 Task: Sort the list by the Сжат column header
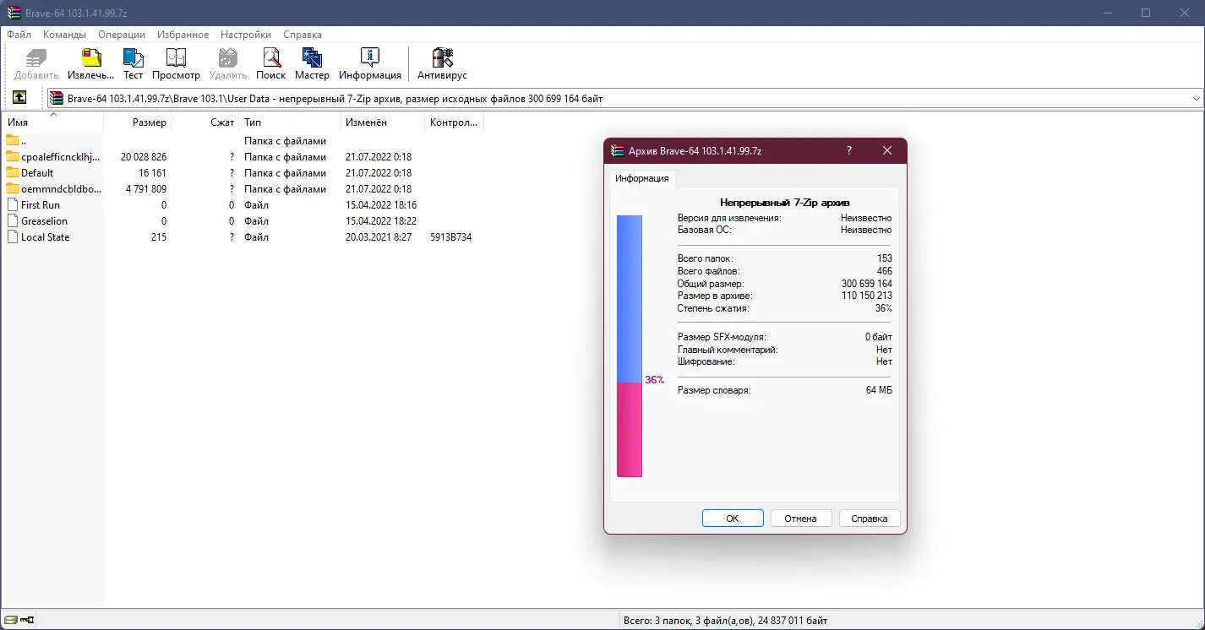point(205,122)
